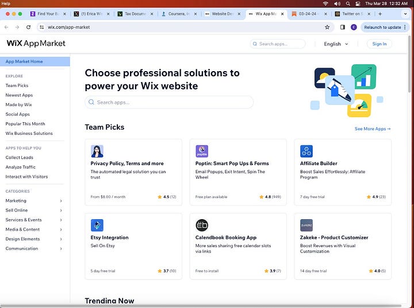
Task: Click the header Search apps field
Action: [278, 44]
